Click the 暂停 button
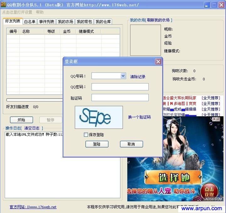The image size is (226, 213). point(51,120)
